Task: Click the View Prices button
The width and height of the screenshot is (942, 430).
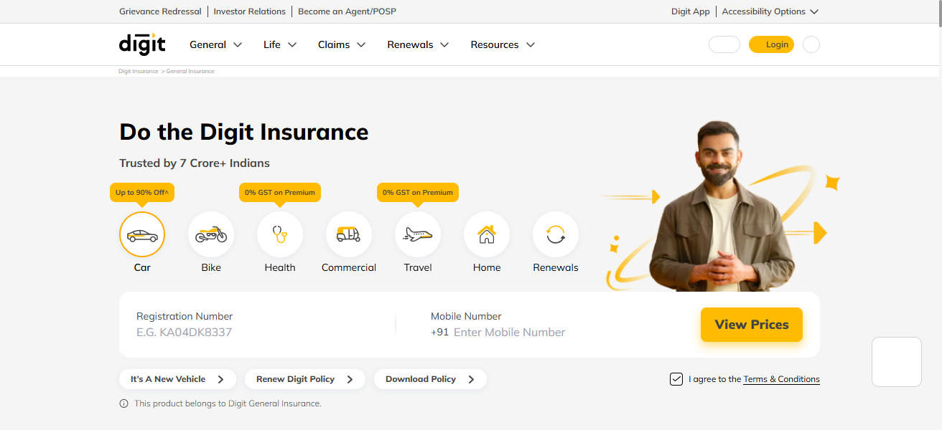Action: (x=752, y=325)
